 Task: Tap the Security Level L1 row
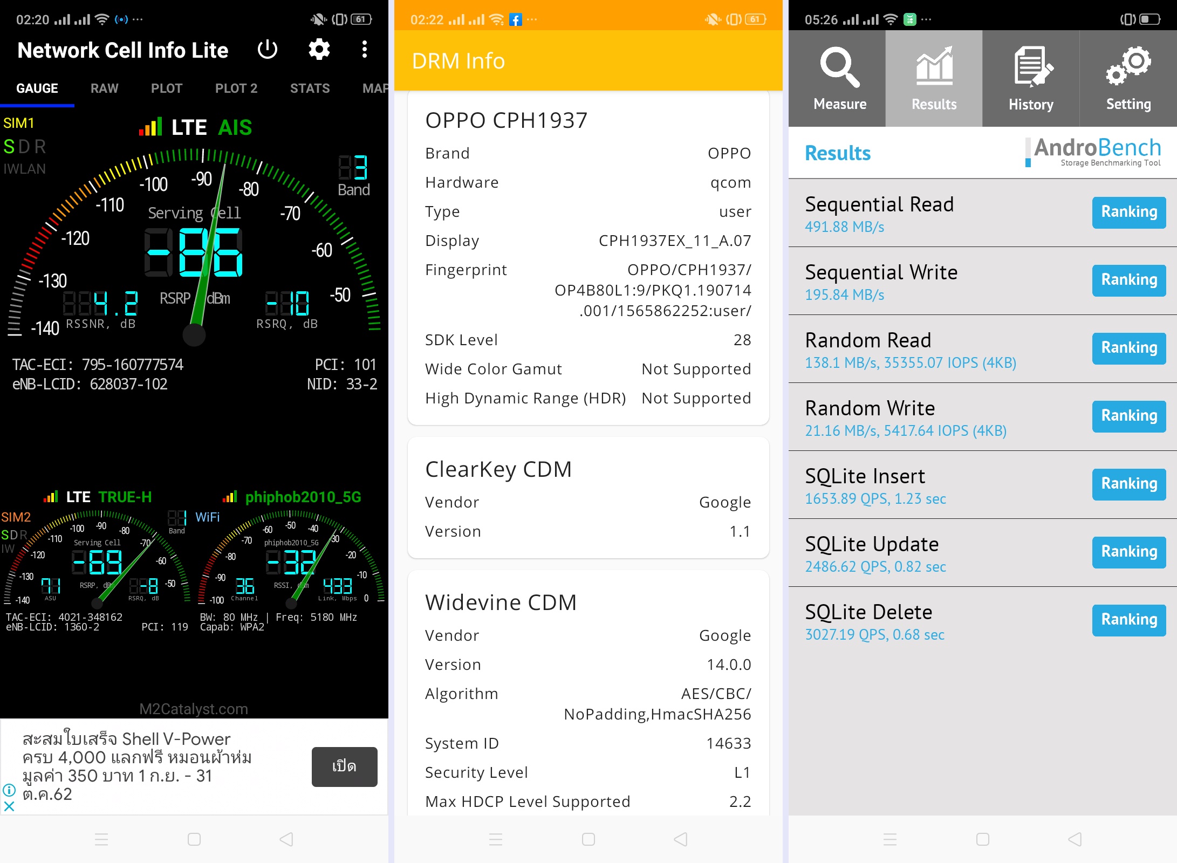pos(588,772)
